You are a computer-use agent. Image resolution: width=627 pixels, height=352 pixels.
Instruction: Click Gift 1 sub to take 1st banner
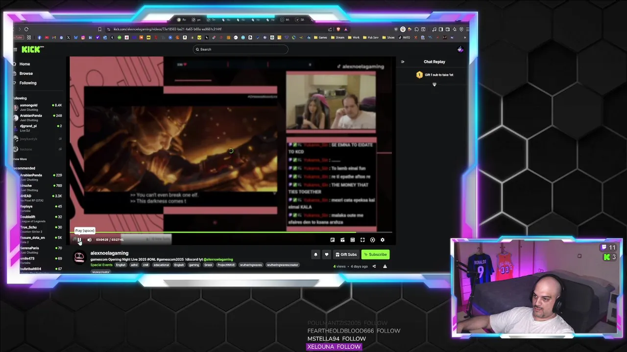[434, 75]
